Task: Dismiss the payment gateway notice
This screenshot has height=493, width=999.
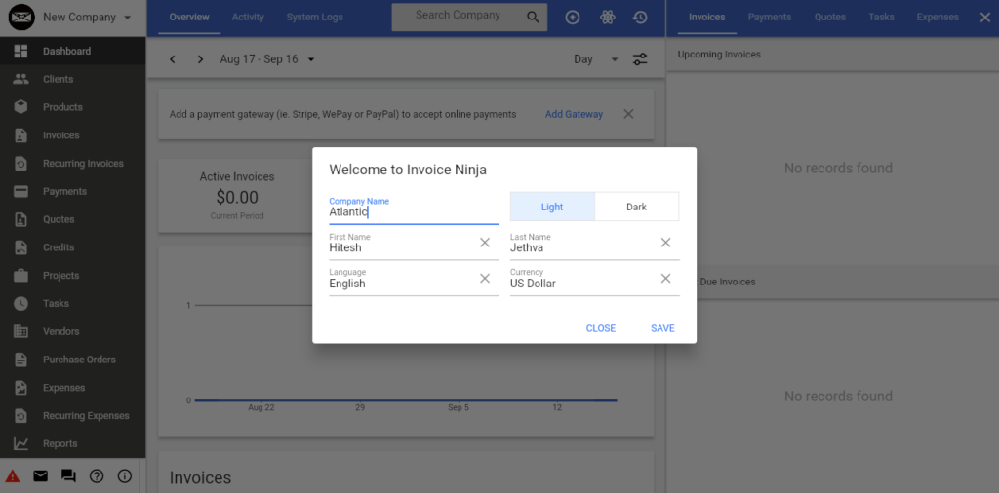Action: [x=628, y=114]
